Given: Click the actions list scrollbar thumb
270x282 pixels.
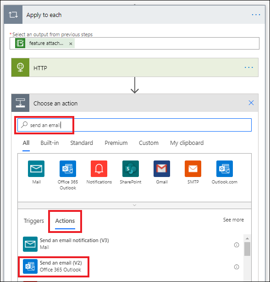Looking at the screenshot, I should pyautogui.click(x=247, y=249).
